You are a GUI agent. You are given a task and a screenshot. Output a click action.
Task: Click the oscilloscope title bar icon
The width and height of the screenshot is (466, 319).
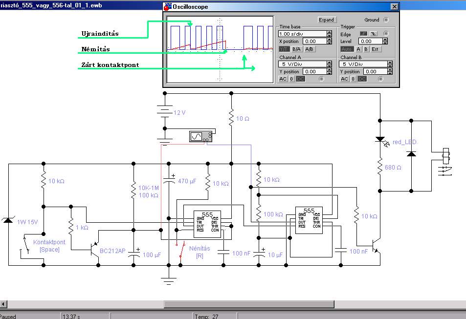click(168, 6)
